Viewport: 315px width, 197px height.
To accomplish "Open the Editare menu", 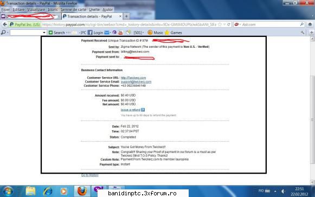I will (18, 10).
